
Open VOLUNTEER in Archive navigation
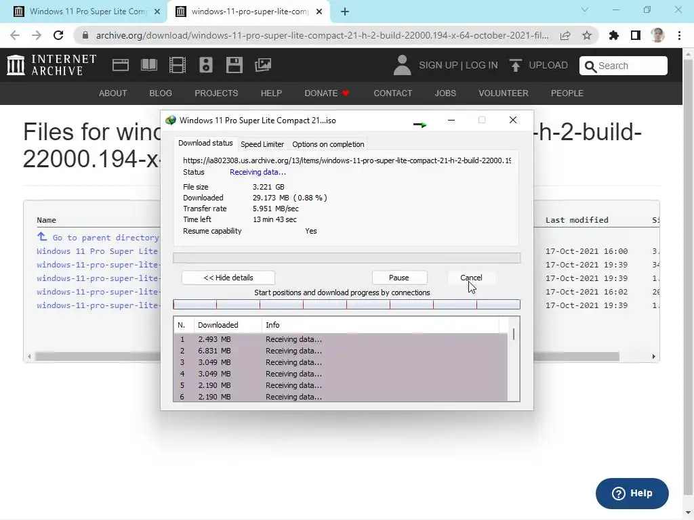point(504,93)
